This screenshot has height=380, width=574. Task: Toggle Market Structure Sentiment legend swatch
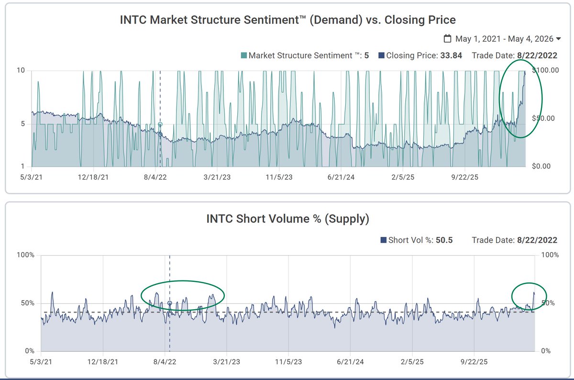point(243,56)
